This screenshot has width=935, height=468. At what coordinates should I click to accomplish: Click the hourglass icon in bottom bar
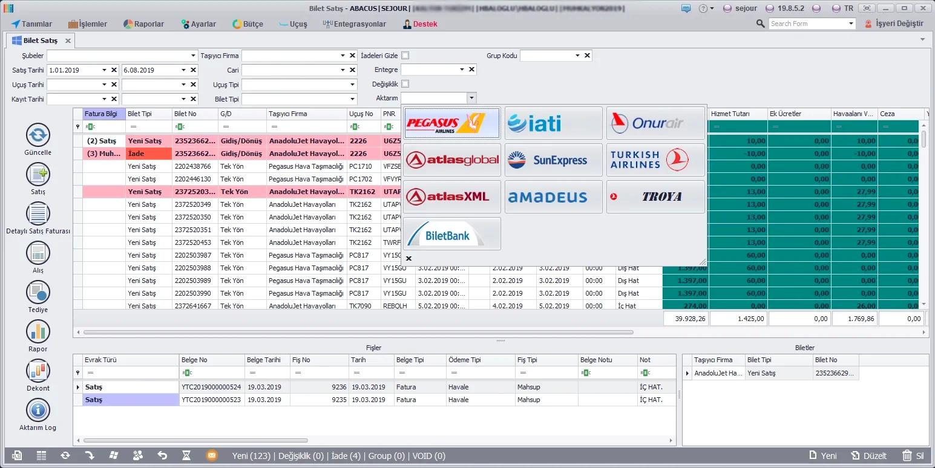pyautogui.click(x=186, y=455)
